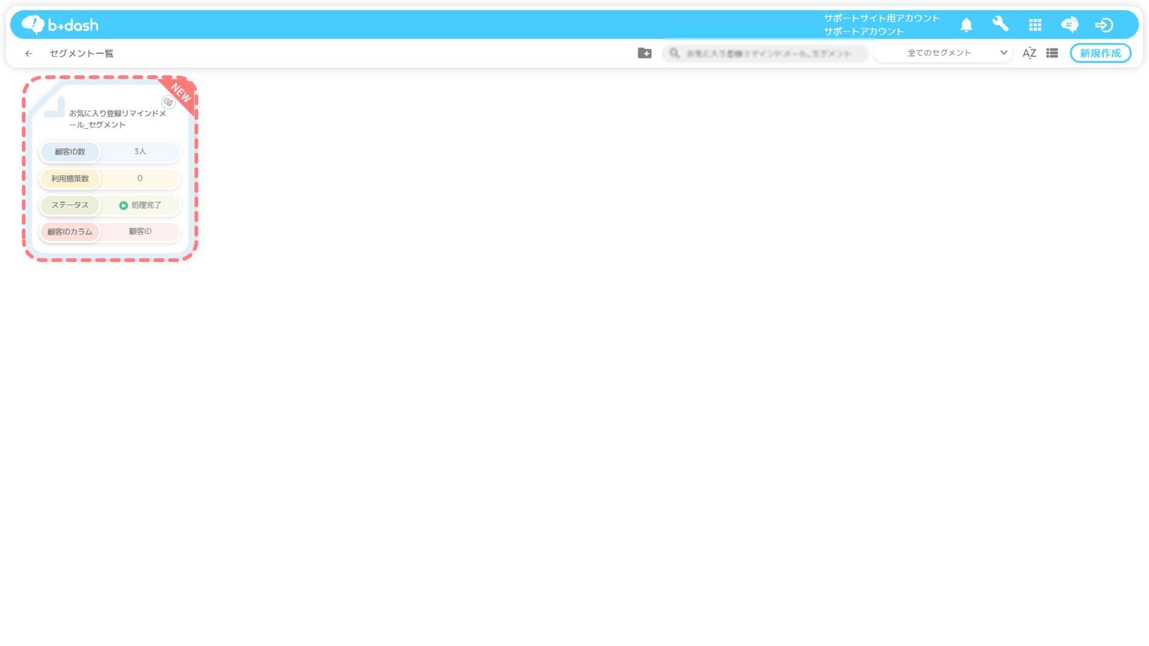This screenshot has width=1149, height=646.
Task: Switch to list view icon
Action: [1052, 53]
